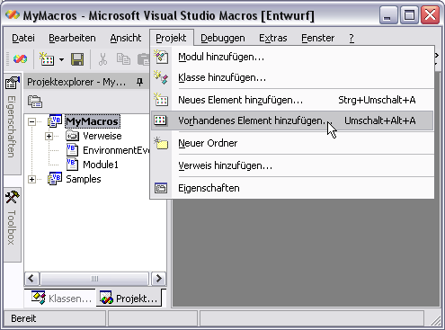Choose Neuer Ordner menu entry

[x=292, y=143]
